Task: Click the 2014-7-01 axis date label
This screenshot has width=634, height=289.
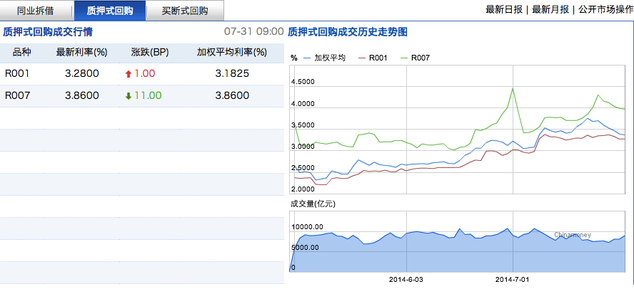Action: [x=513, y=279]
